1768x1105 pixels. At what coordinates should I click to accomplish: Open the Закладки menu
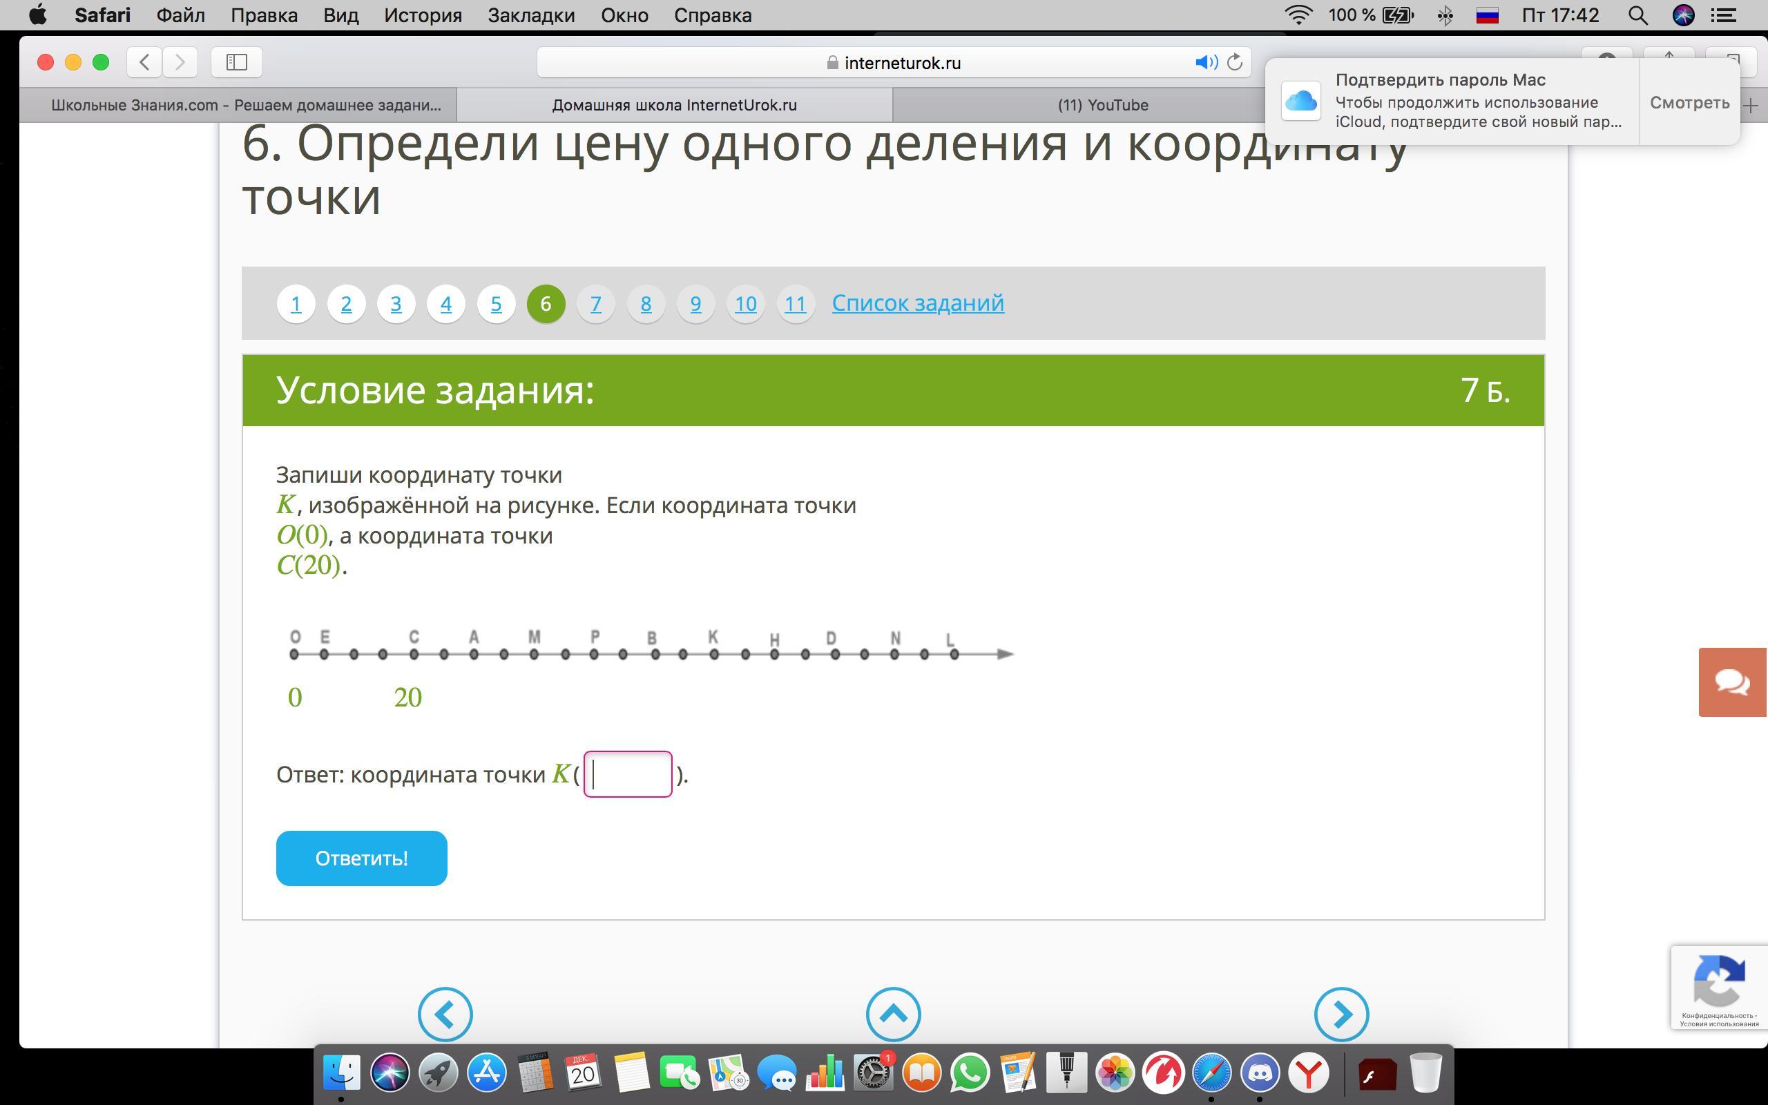[x=531, y=15]
